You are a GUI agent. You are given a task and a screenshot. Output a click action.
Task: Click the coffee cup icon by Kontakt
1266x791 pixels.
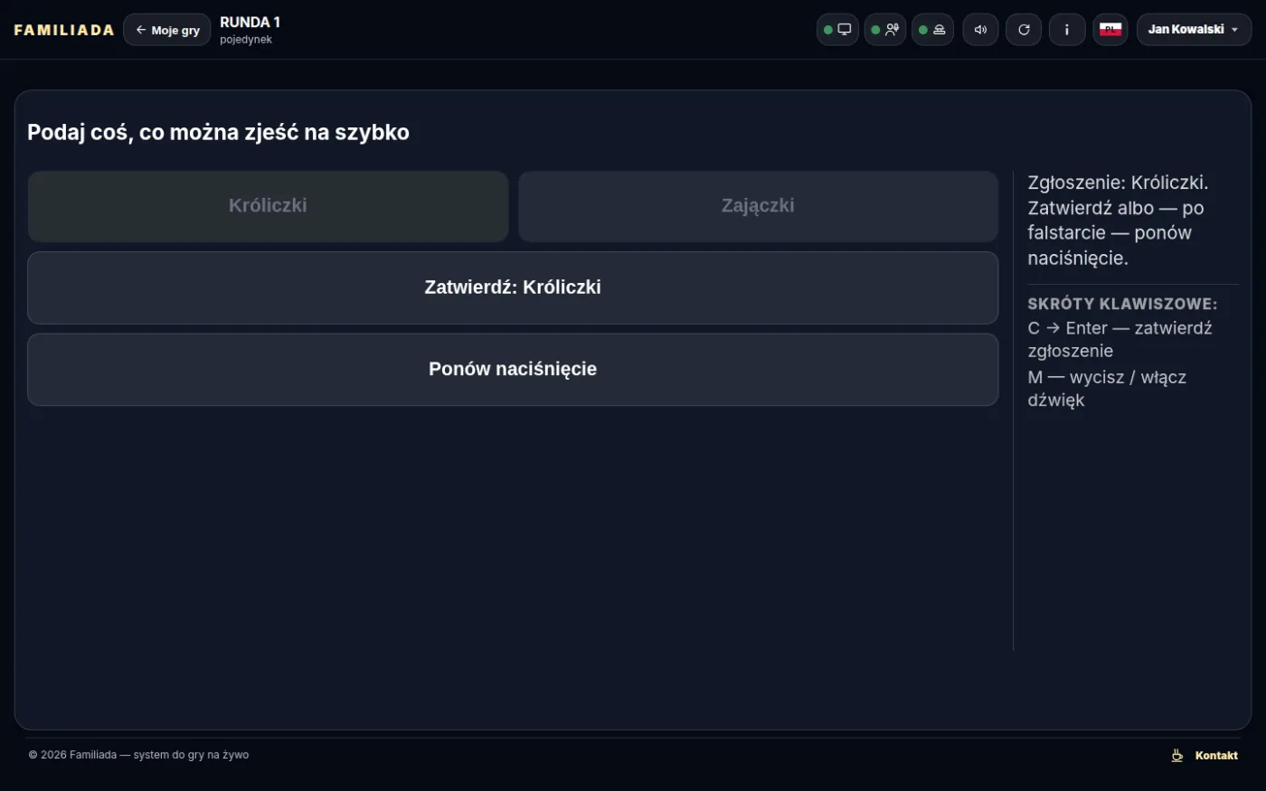click(x=1177, y=756)
